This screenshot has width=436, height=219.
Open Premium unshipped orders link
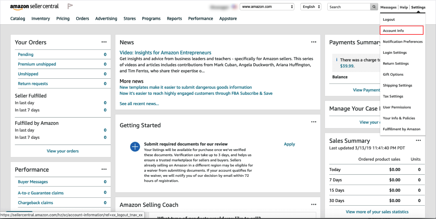click(37, 64)
